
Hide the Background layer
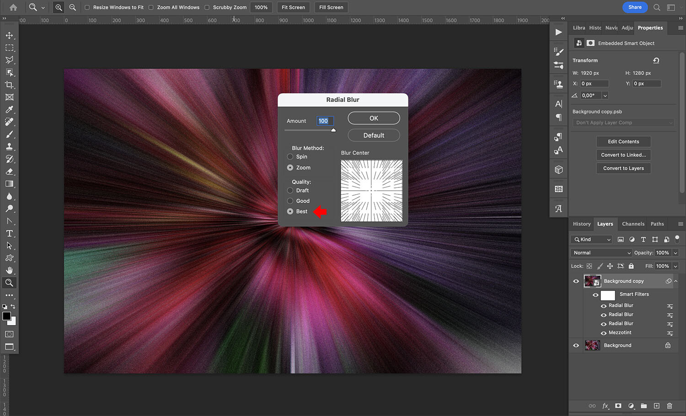576,345
